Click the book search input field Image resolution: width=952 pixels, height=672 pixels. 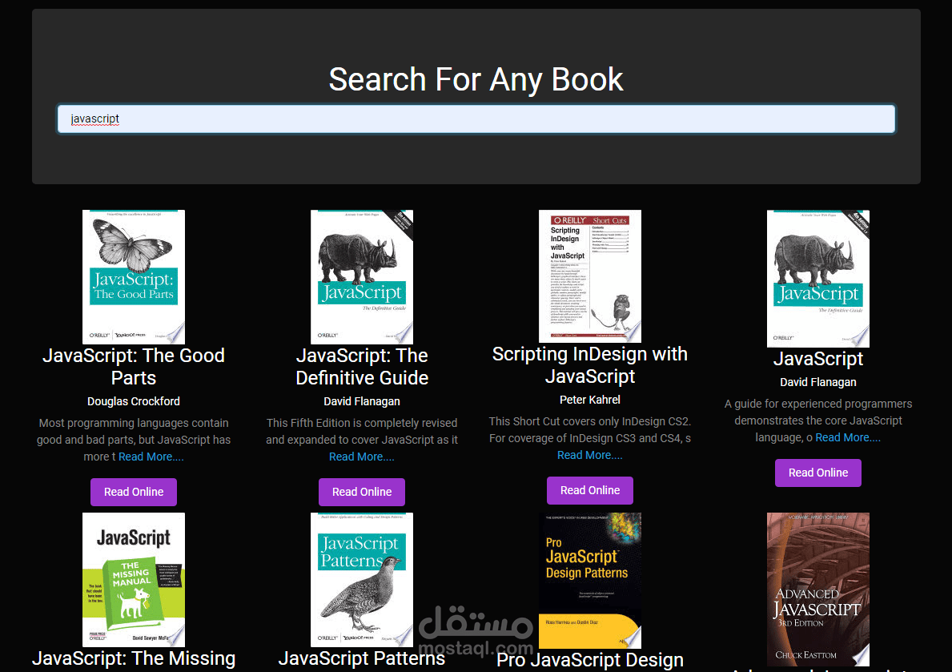click(x=476, y=119)
